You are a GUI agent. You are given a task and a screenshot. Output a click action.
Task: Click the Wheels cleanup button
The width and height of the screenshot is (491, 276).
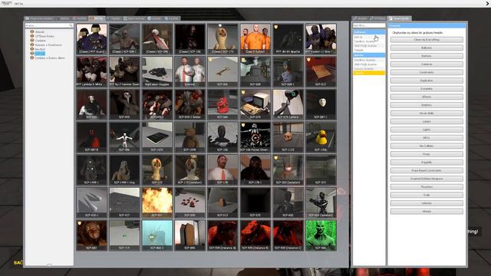pos(427,212)
